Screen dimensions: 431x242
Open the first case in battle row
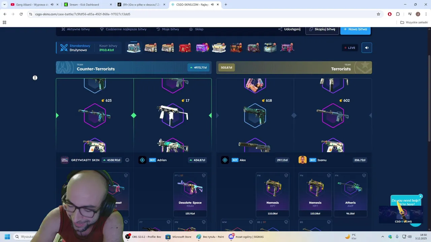point(134,48)
